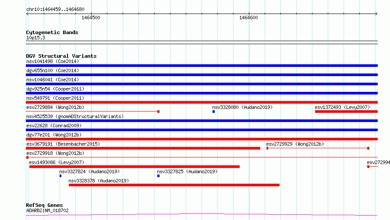Click the chr10:1464459..1464680 coordinate label
390x220 pixels.
click(x=55, y=9)
